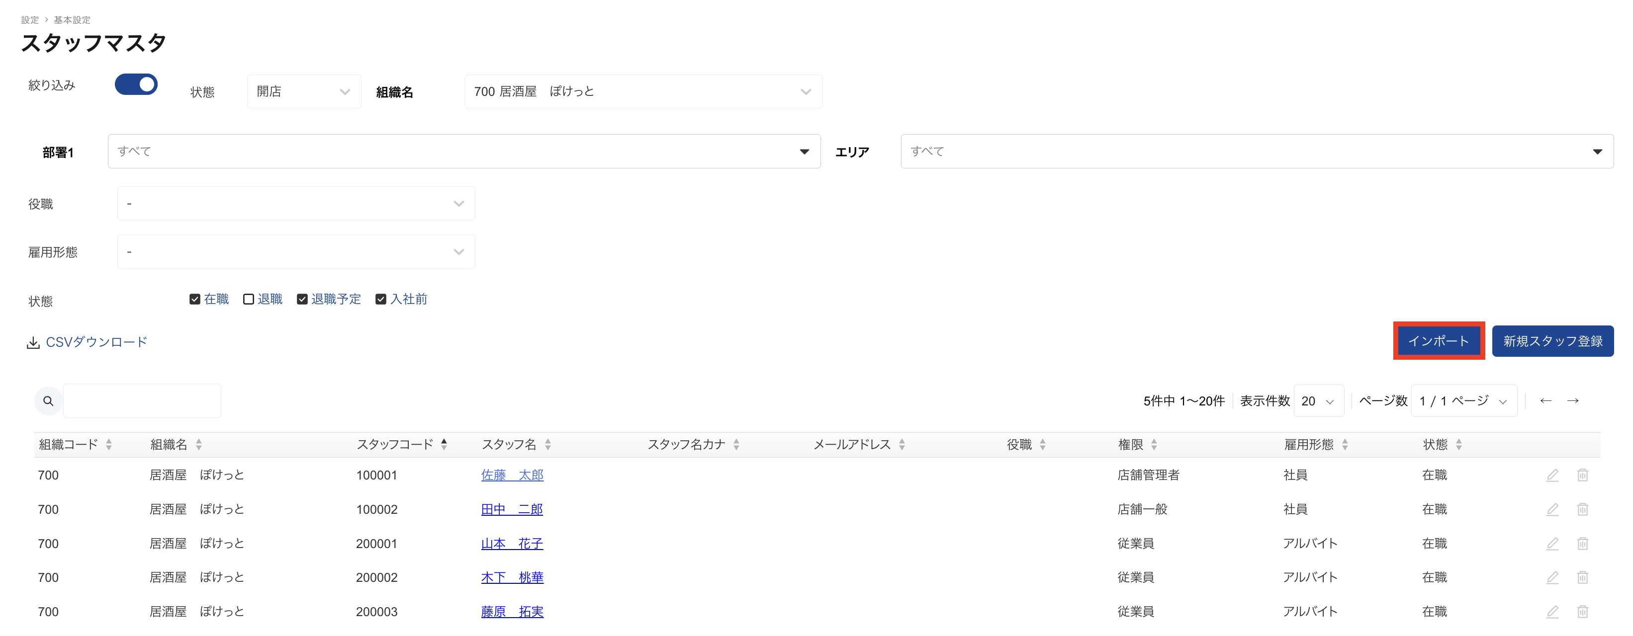Screen dimensions: 1633x636
Task: Delete staff 佐藤 太郎 with trash icon
Action: (1582, 475)
